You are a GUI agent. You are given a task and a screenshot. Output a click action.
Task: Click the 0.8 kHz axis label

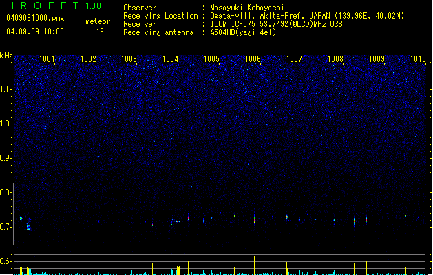coord(6,192)
